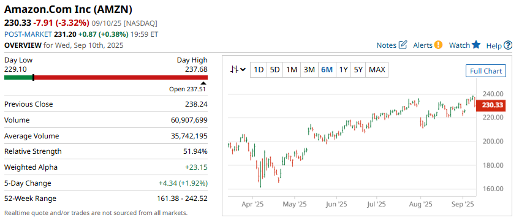Toggle the Watch star icon
Viewport: 519px width, 223px height.
click(476, 45)
